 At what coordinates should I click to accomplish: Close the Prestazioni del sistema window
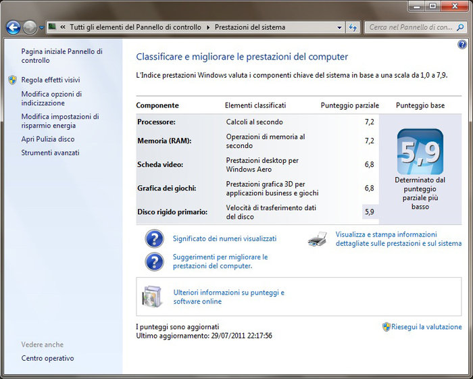455,7
